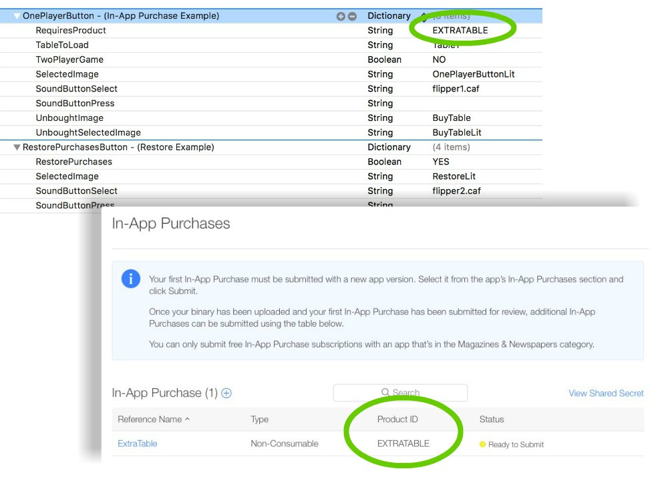Image resolution: width=668 pixels, height=501 pixels.
Task: Open the type stepper beside Dictionary
Action: point(423,16)
